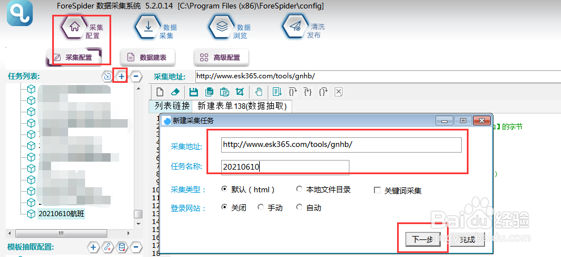Select 关闭 for 登录网站
This screenshot has height=257, width=561.
(x=224, y=207)
